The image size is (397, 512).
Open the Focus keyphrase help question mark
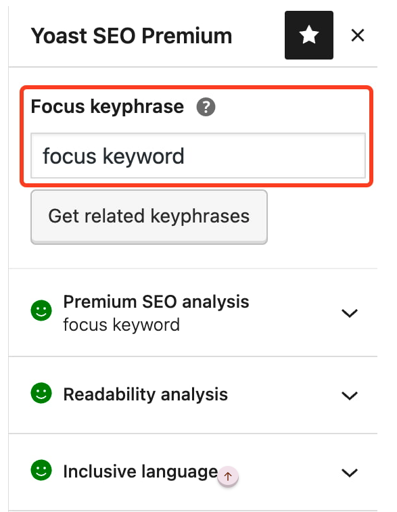(206, 107)
